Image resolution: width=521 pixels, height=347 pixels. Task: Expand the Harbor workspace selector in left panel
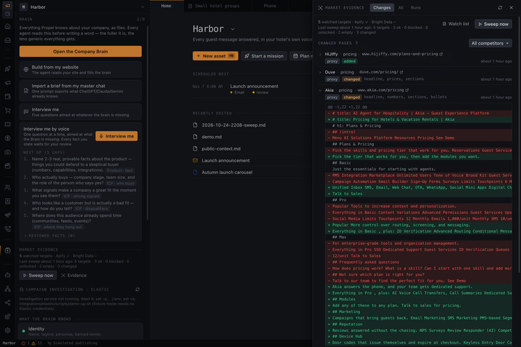(x=143, y=7)
